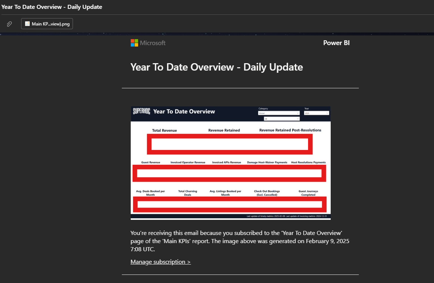The image size is (434, 283).
Task: Click the Host Resolutions Payments label
Action: click(308, 163)
